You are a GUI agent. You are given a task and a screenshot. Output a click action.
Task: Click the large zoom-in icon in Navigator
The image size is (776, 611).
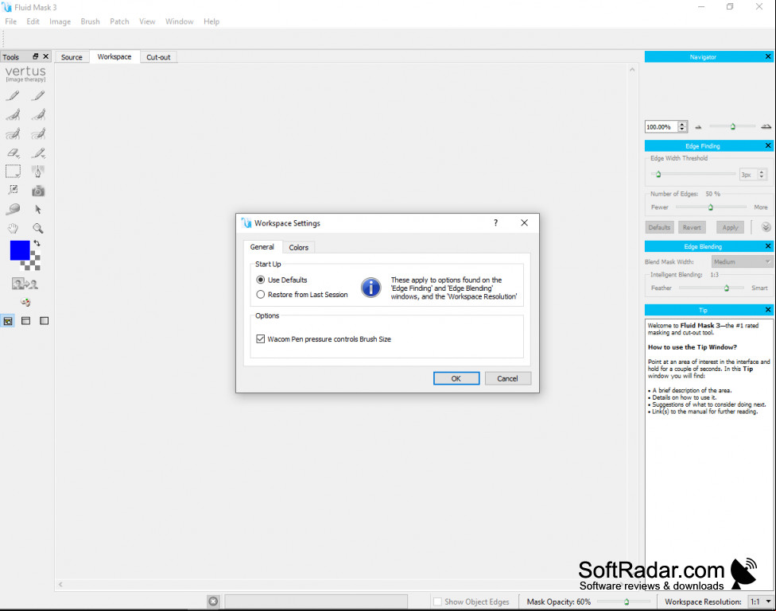766,126
